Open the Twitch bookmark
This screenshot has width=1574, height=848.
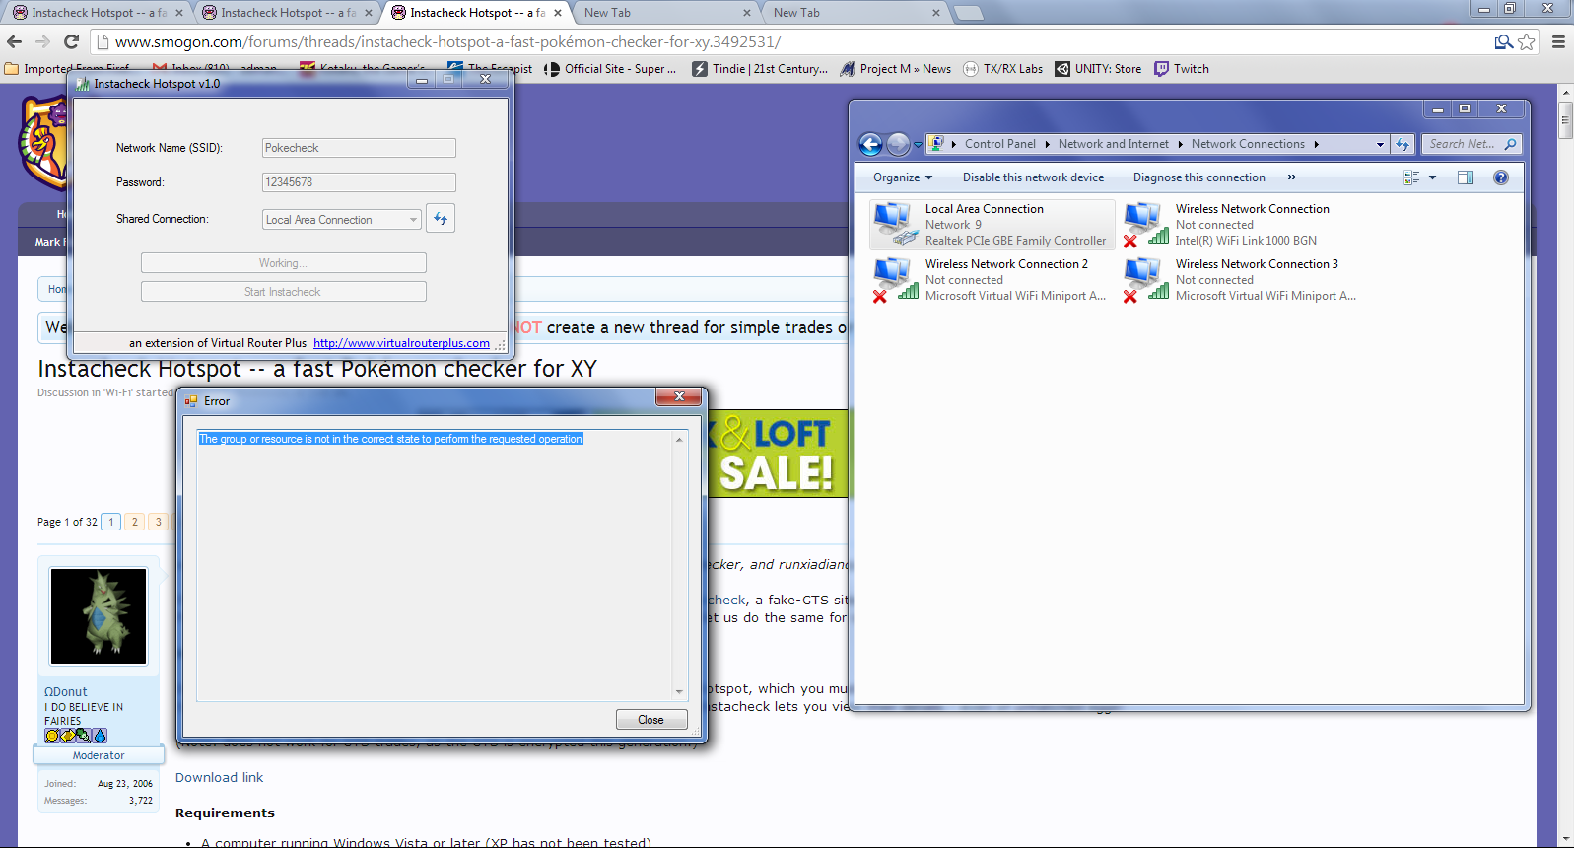point(1182,69)
